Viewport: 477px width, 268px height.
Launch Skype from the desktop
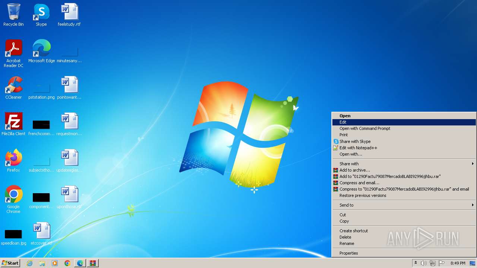41,15
